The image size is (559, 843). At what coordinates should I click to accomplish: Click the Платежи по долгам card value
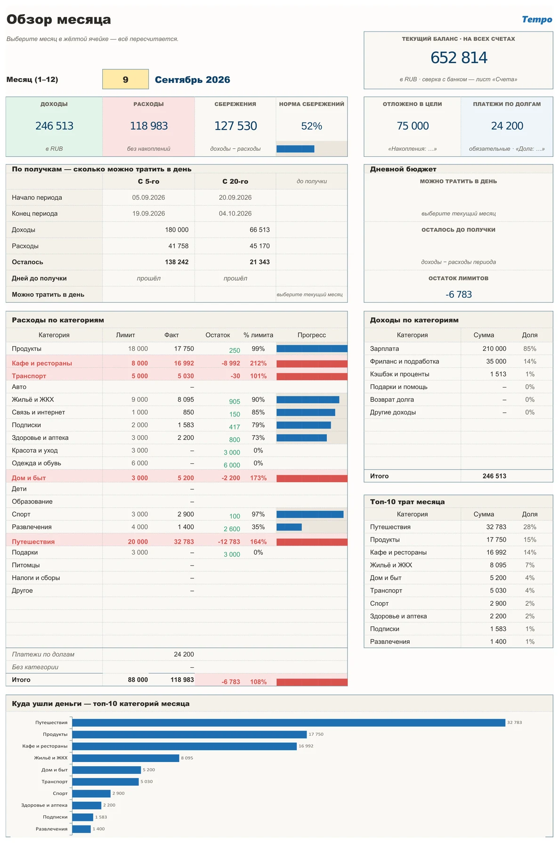pos(507,126)
